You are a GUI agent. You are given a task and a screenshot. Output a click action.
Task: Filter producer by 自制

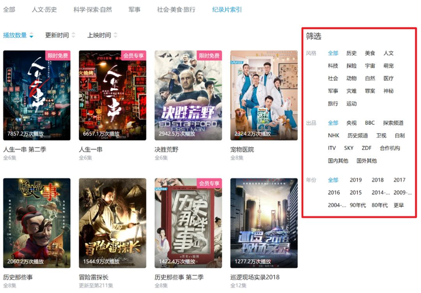coord(400,135)
